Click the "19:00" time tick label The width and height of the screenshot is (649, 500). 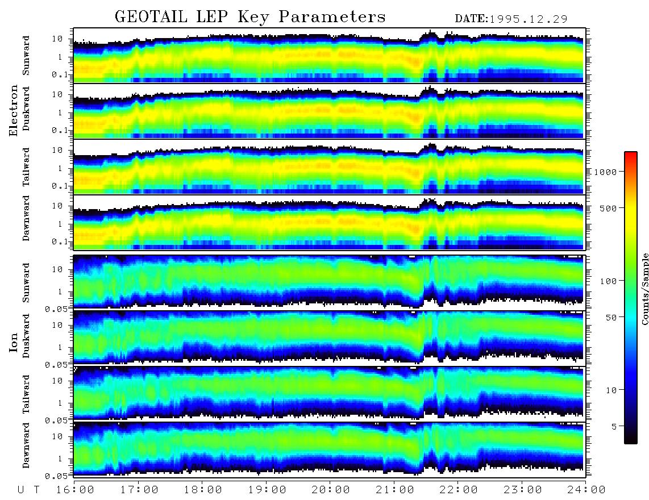(267, 490)
